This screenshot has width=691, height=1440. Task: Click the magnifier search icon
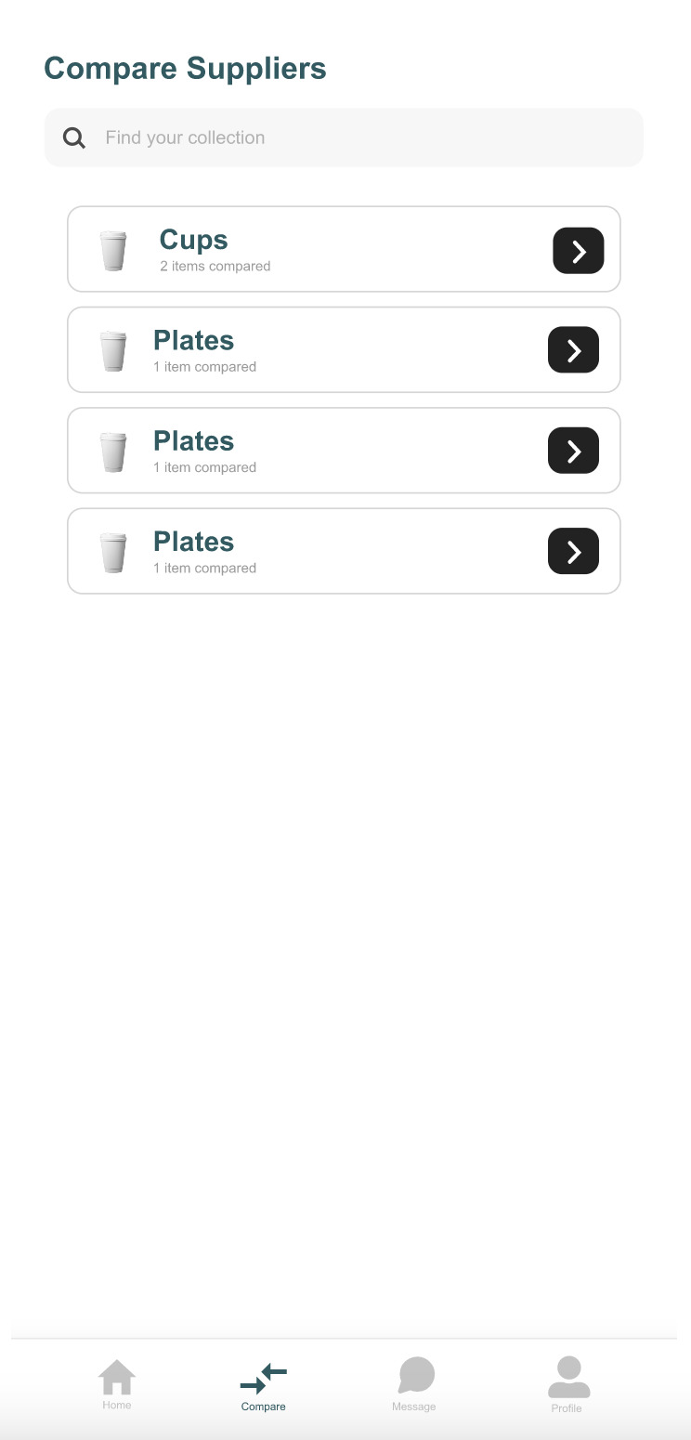74,138
